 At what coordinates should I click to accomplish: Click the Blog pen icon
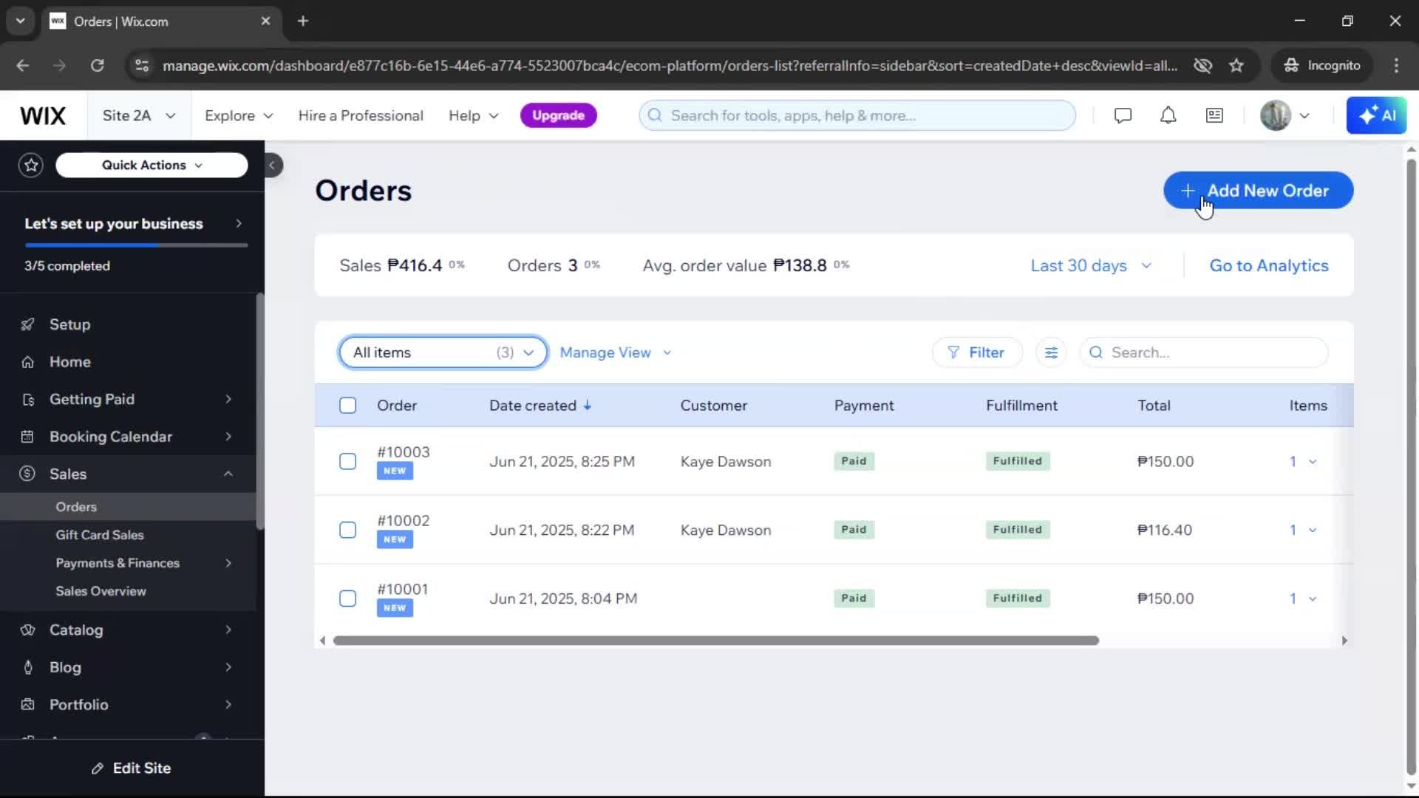tap(27, 668)
